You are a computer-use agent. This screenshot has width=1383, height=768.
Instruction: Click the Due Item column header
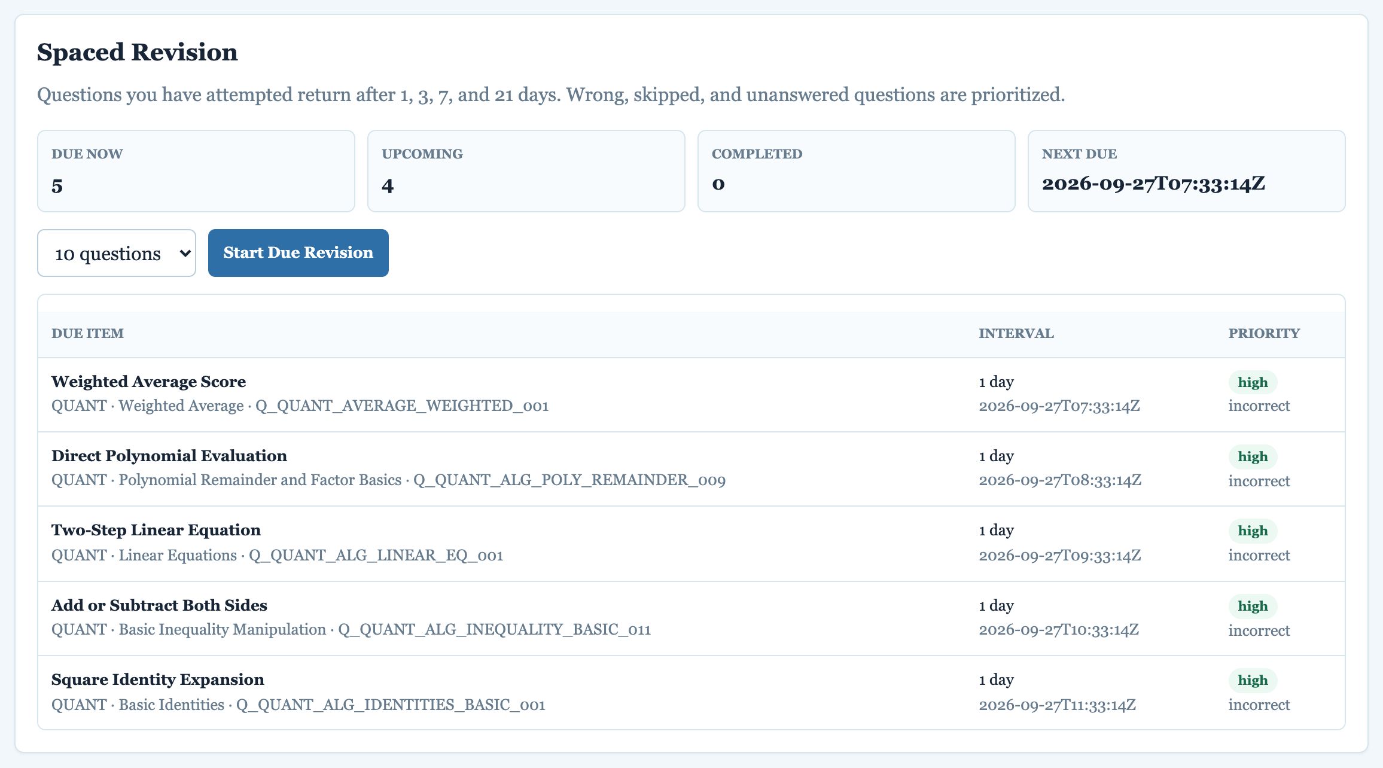coord(87,334)
